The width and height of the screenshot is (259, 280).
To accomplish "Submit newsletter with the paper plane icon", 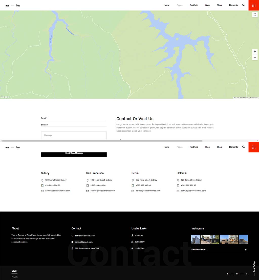I will 246,250.
